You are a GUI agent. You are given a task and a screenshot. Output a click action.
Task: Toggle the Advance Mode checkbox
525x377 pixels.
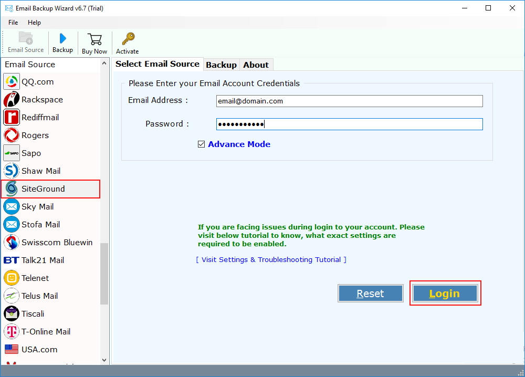[x=201, y=144]
